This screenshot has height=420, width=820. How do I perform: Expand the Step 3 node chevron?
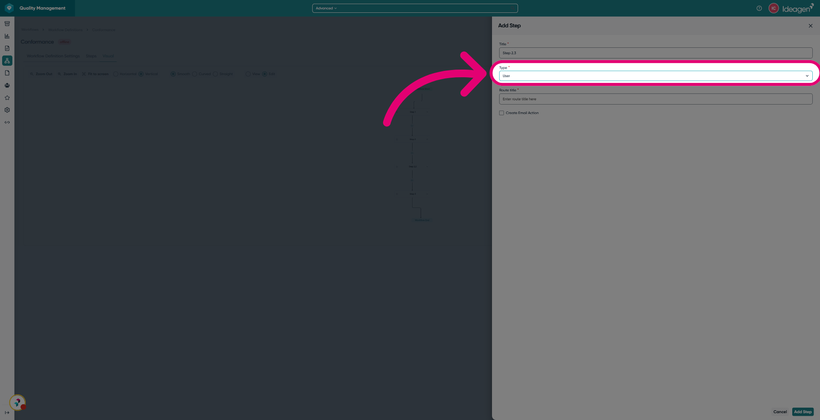[427, 194]
